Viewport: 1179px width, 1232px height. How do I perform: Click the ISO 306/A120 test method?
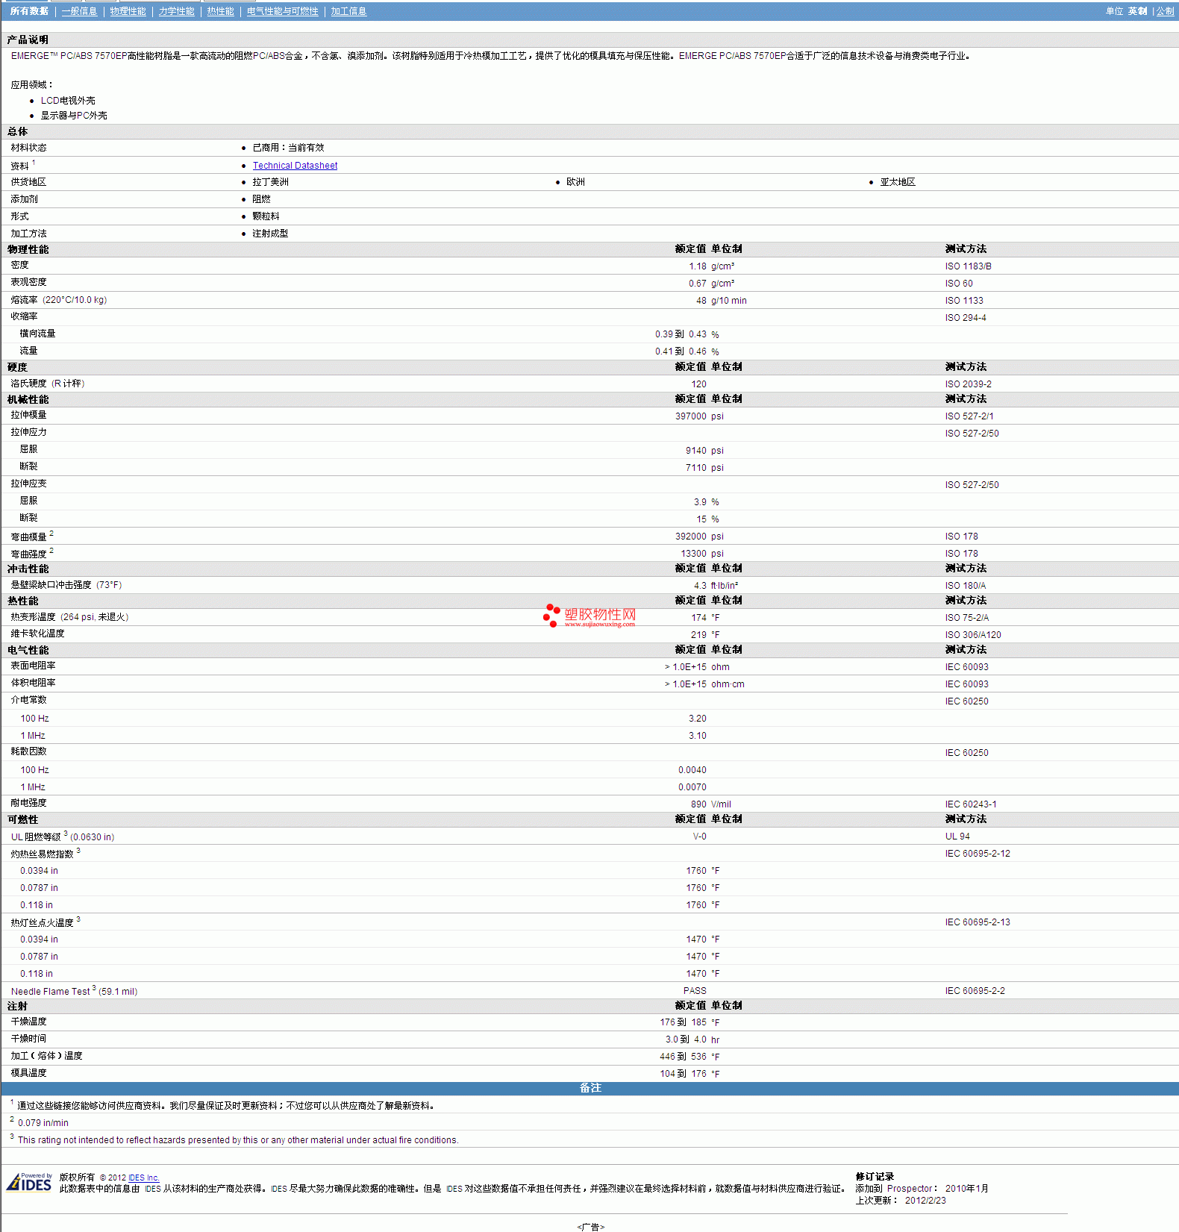pos(973,635)
